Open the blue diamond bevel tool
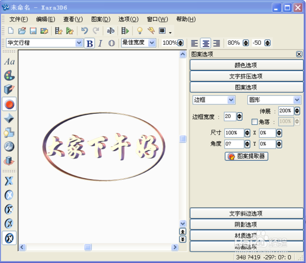 point(9,119)
